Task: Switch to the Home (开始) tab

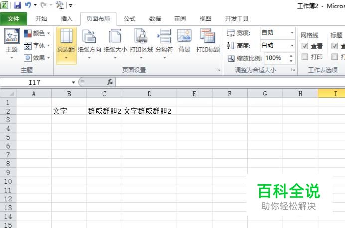Action: coord(41,19)
